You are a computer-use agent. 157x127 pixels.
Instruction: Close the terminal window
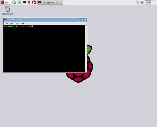pos(85,20)
